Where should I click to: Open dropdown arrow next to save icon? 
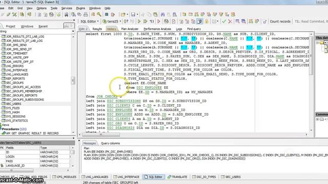point(137,14)
